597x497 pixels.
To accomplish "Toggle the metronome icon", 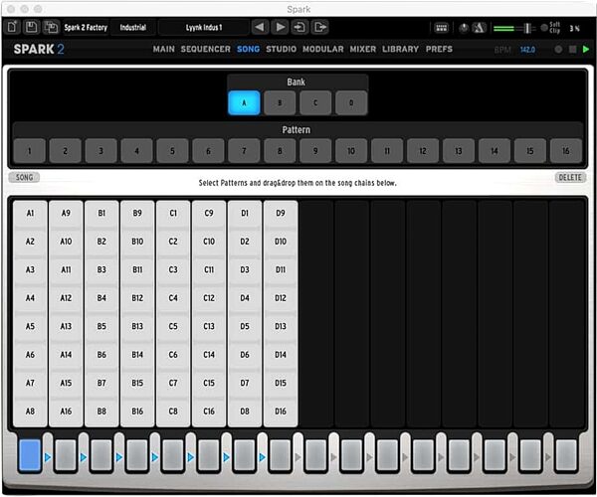I will click(479, 28).
